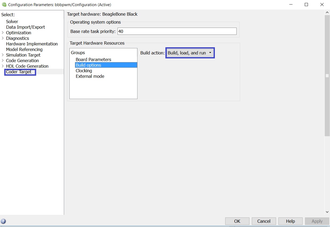Click the Cancel button
This screenshot has width=330, height=227.
pyautogui.click(x=264, y=221)
